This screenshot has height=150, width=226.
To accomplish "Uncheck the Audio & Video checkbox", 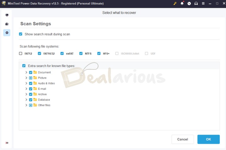I will (x=30, y=83).
